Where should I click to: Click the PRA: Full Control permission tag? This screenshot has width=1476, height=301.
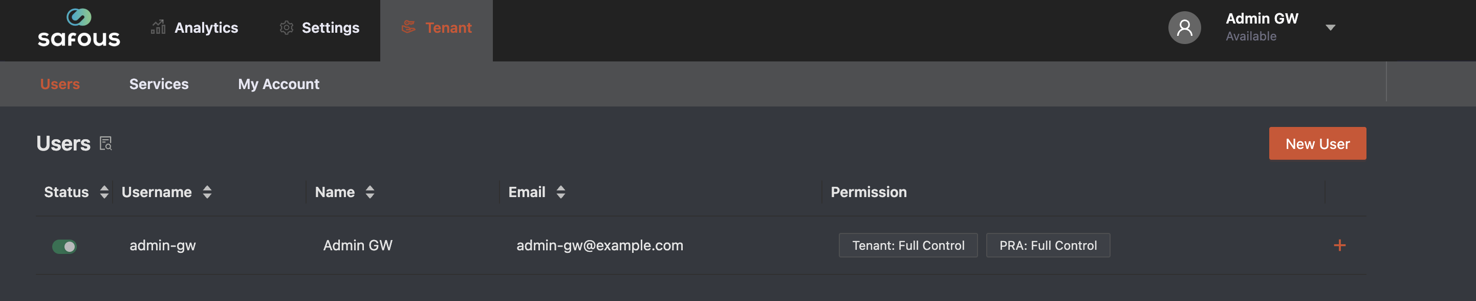pyautogui.click(x=1048, y=245)
